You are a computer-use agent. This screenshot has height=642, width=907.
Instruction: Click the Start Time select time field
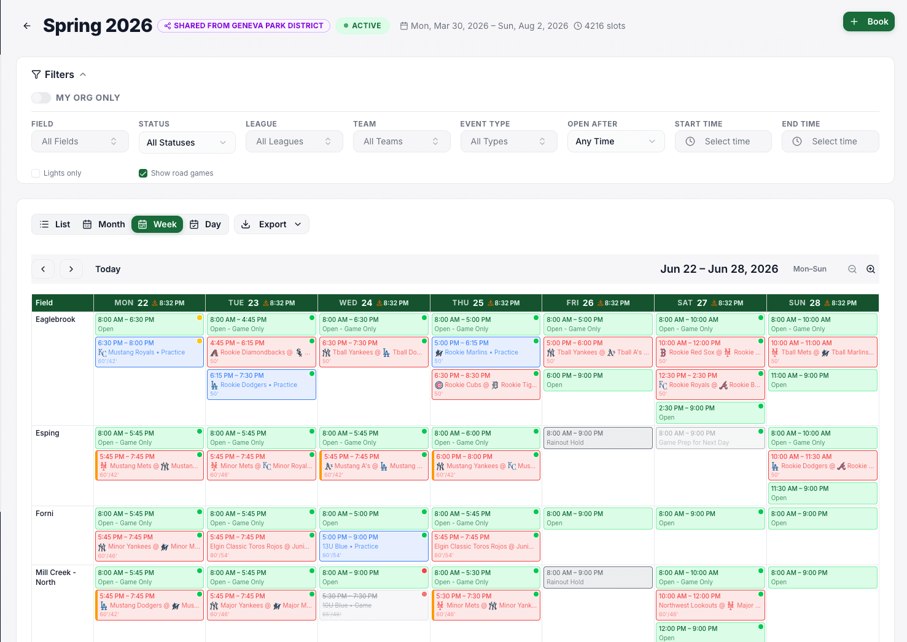coord(723,141)
